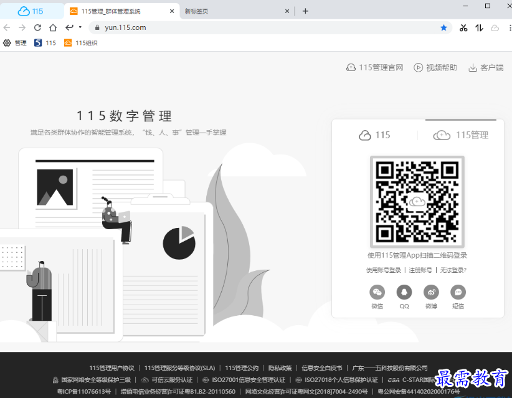Open 视频帮助 video help
Screen dimensions: 512x398
[x=435, y=68]
